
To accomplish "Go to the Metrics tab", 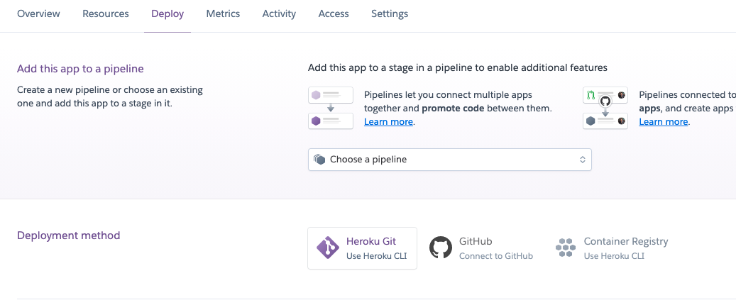I will pos(223,13).
